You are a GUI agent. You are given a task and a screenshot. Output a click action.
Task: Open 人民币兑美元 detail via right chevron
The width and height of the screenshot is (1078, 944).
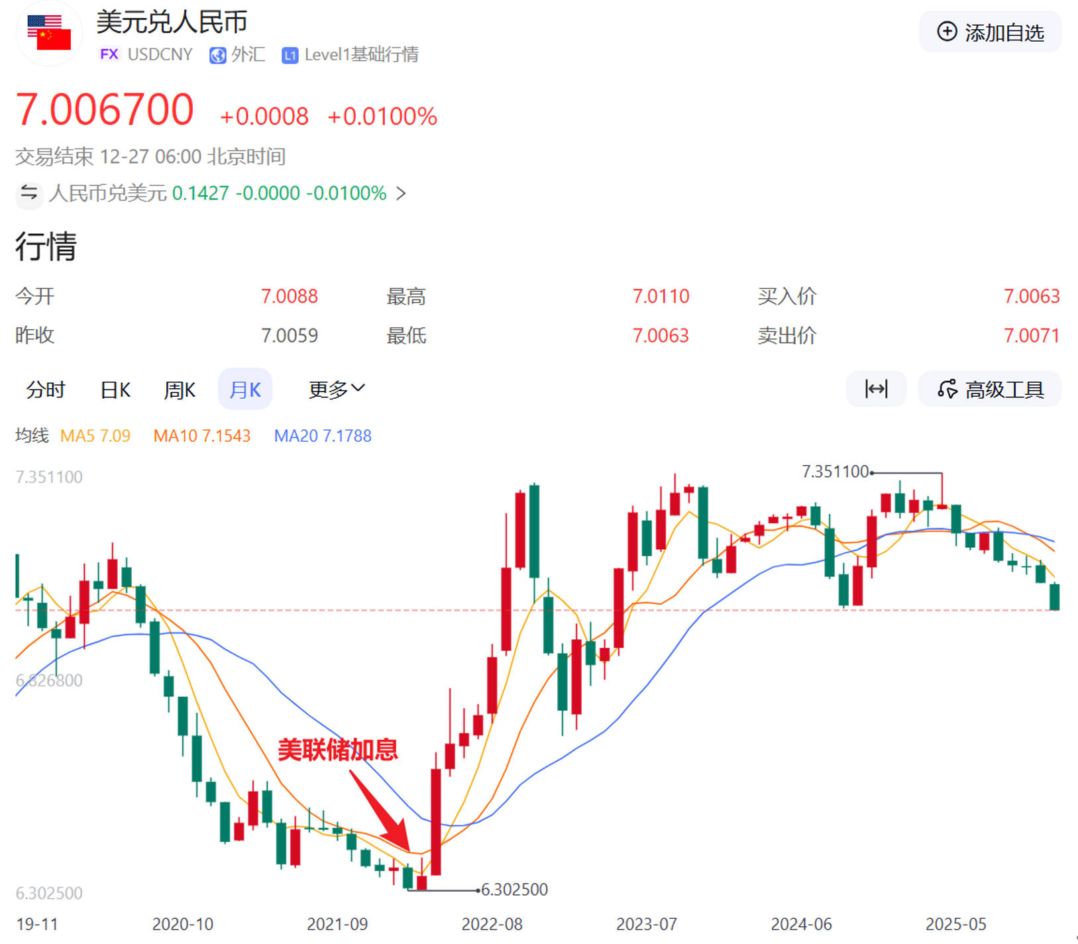pyautogui.click(x=401, y=193)
